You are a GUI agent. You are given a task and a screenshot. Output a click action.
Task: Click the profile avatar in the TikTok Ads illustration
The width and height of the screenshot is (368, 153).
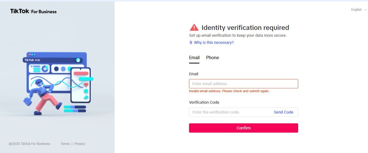78,60
